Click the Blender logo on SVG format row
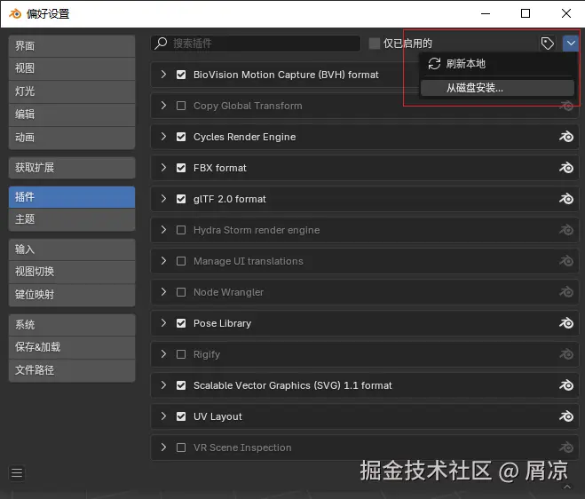 coord(566,384)
